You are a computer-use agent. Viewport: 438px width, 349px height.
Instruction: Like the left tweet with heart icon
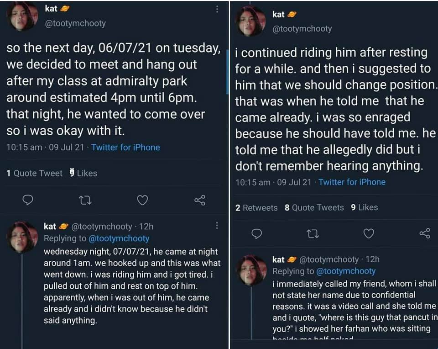pyautogui.click(x=142, y=200)
